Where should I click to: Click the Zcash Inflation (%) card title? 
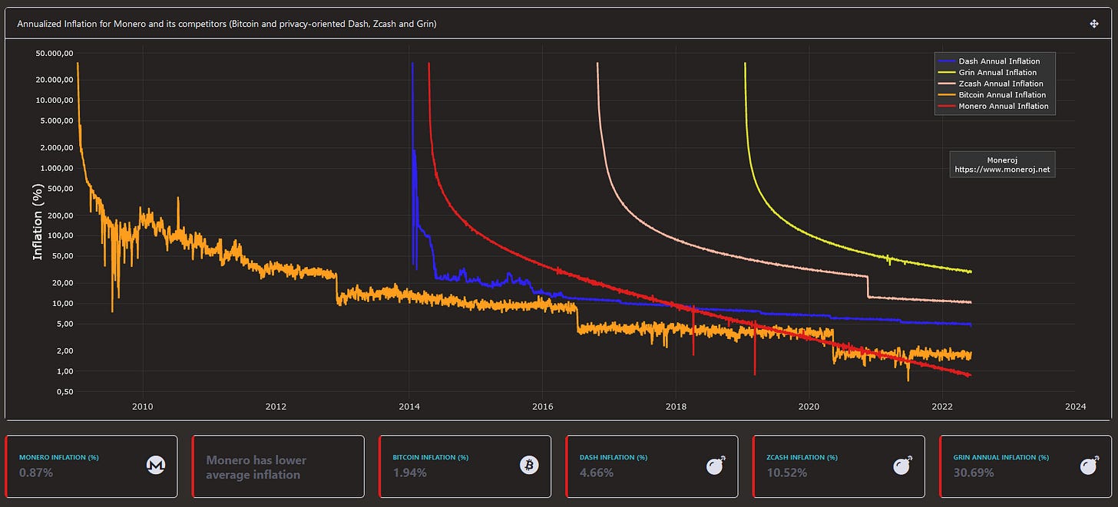pos(802,457)
